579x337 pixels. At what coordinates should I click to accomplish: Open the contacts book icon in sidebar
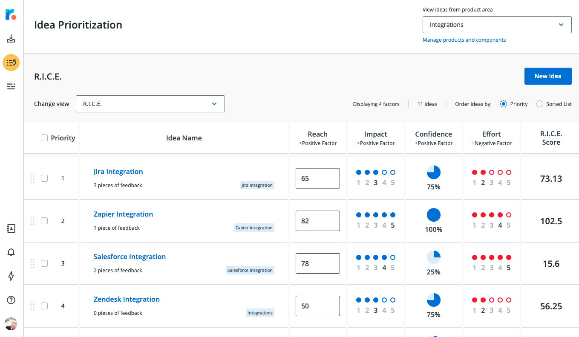[11, 228]
